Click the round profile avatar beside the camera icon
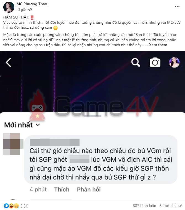Screen dimensions: 185x210 (174, 62)
